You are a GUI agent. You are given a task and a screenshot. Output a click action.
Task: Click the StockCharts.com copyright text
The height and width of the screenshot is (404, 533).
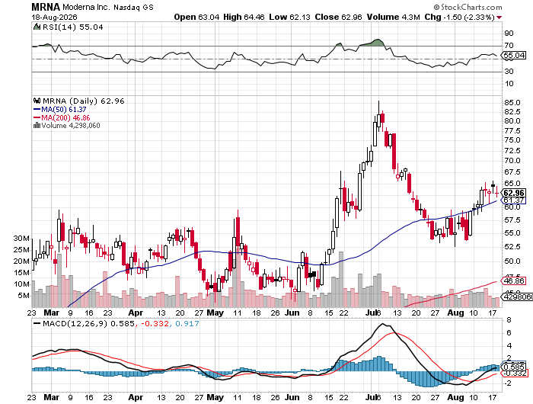pyautogui.click(x=468, y=7)
